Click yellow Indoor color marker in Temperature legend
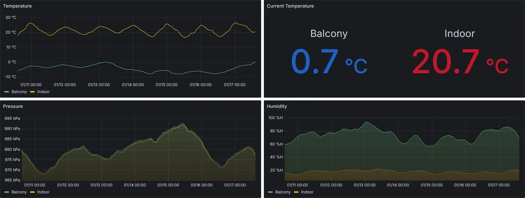 (32, 92)
